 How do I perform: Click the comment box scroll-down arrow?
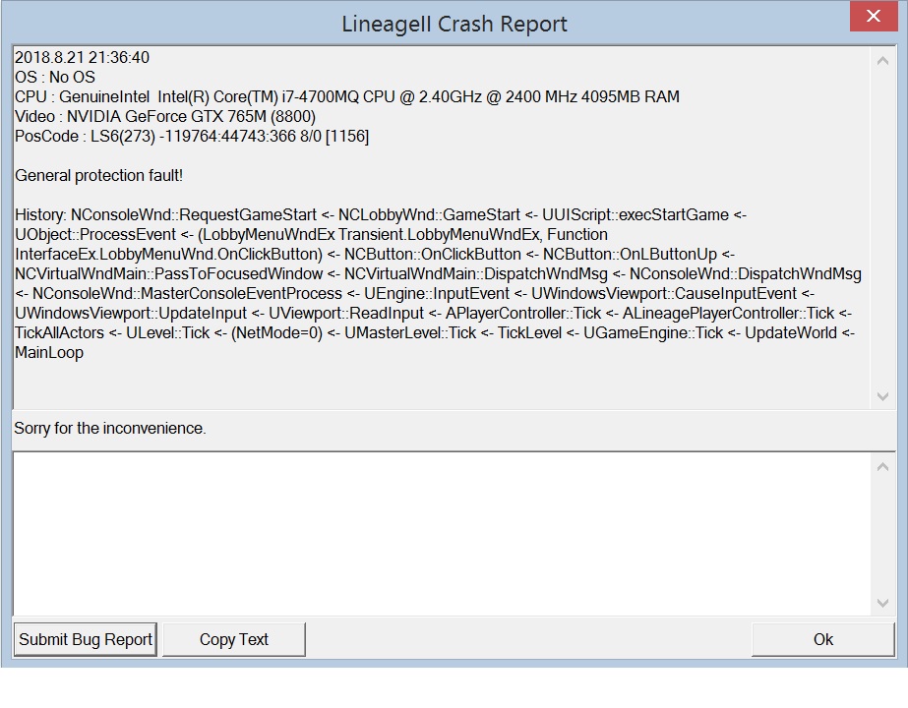tap(882, 603)
